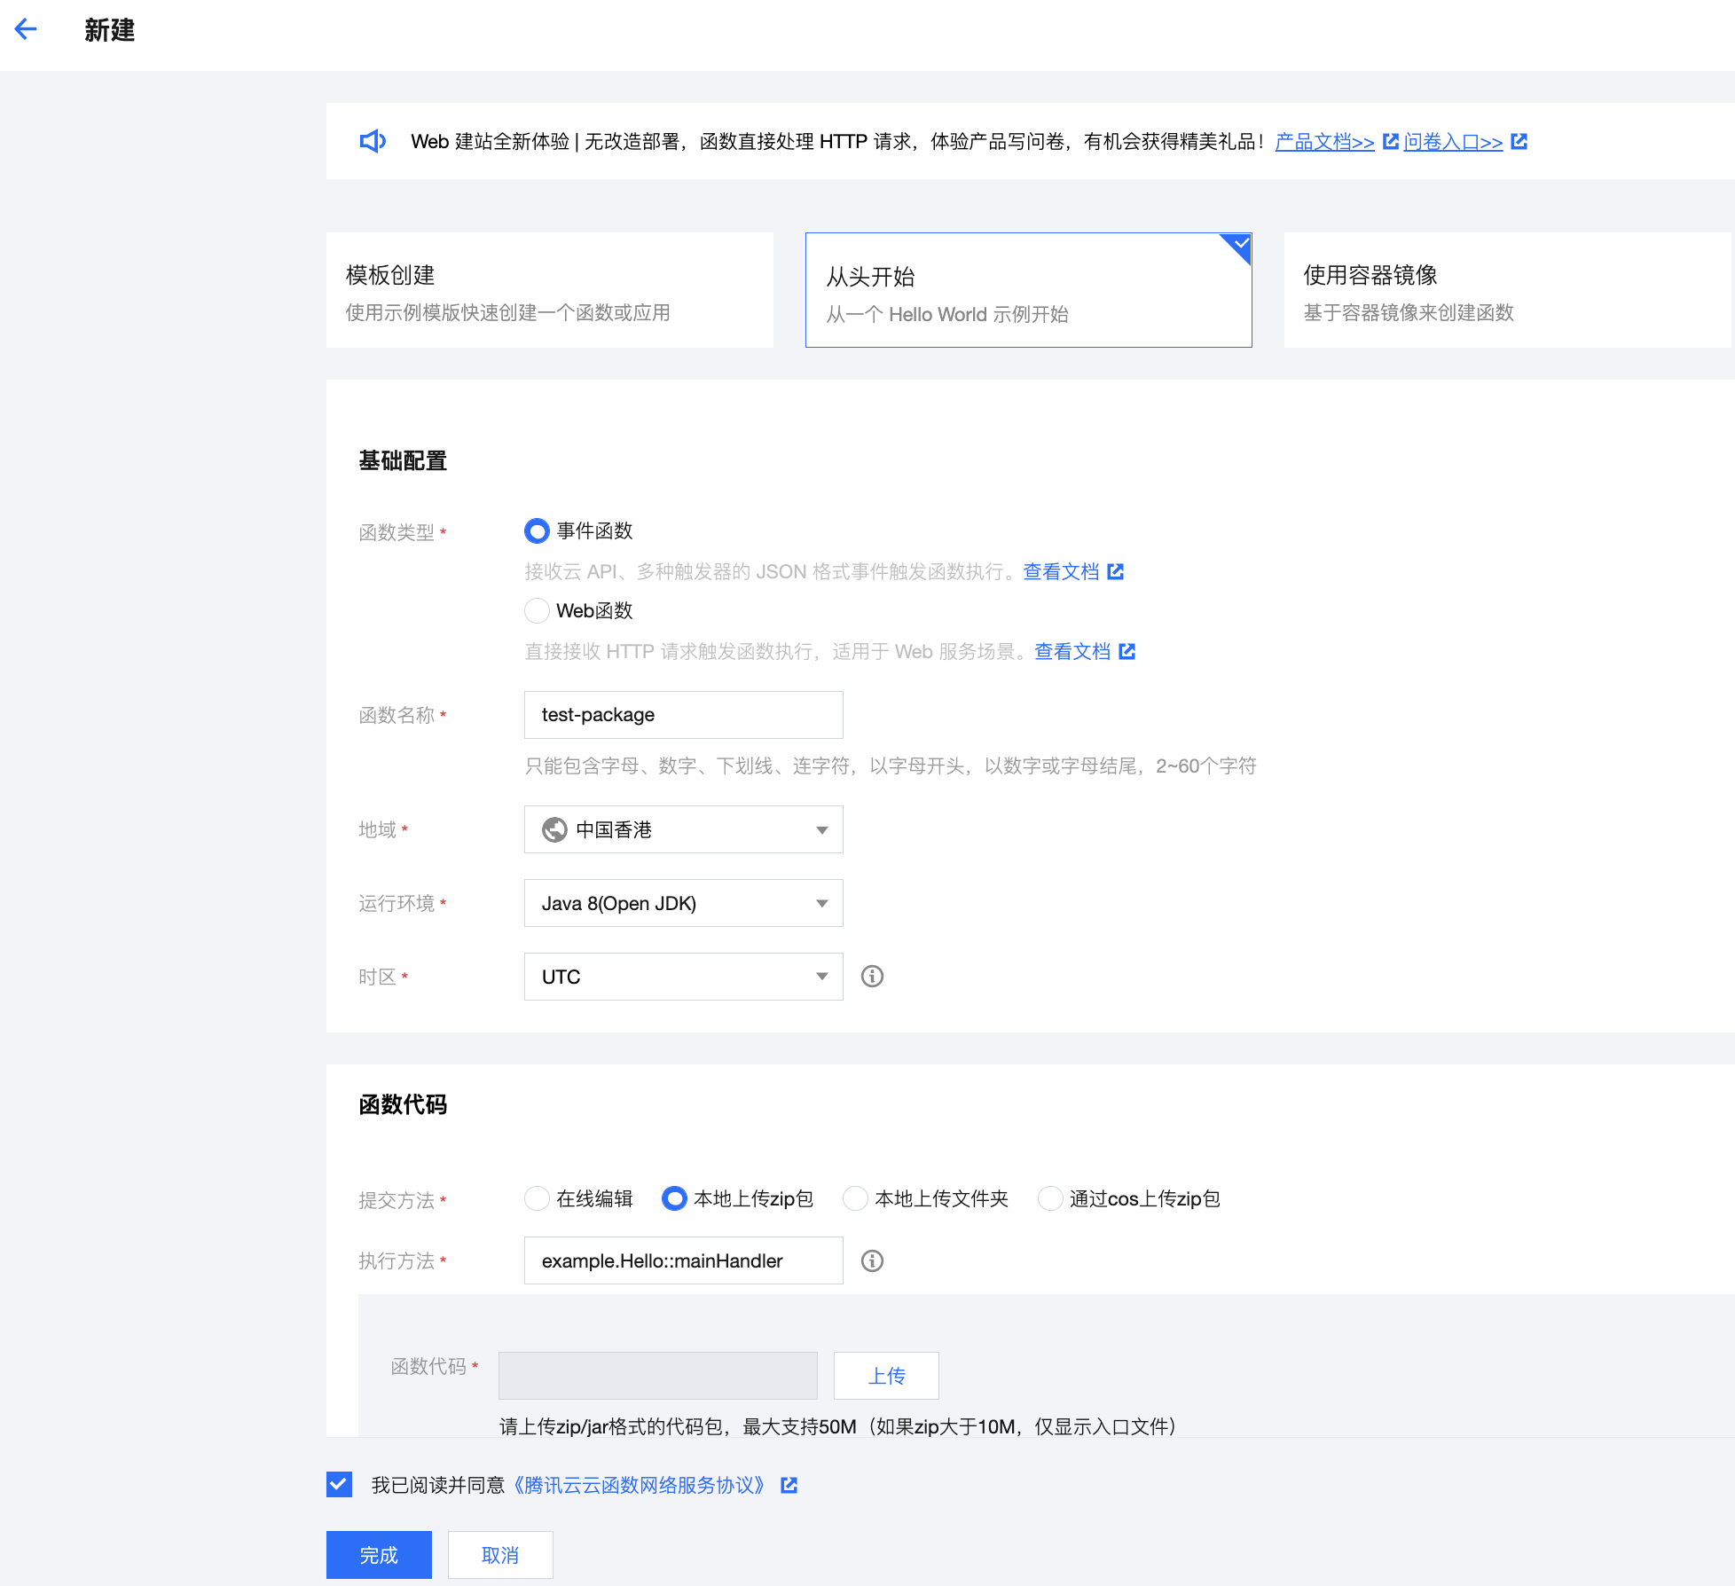Select 事件函数 radio button
Viewport: 1735px width, 1586px height.
tap(537, 531)
